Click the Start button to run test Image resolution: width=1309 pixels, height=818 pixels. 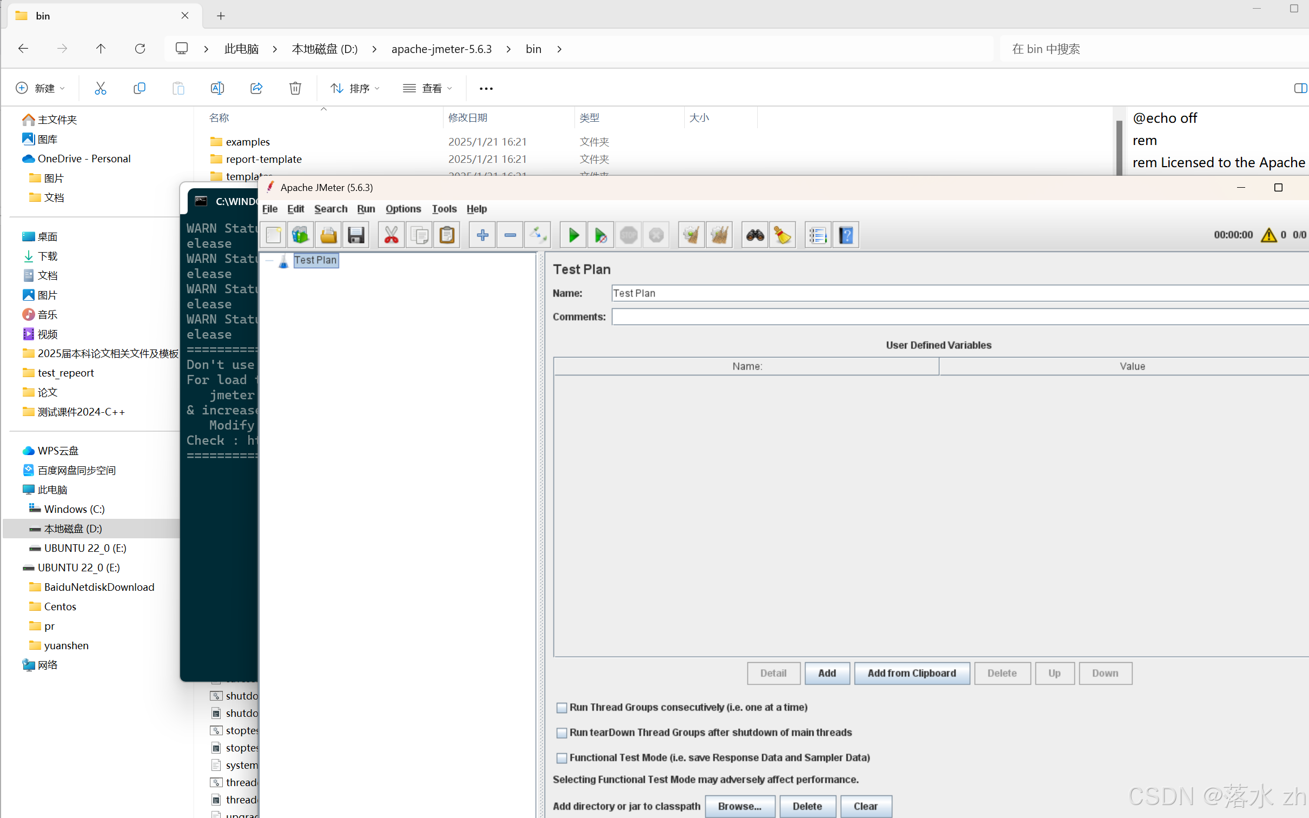pos(573,235)
